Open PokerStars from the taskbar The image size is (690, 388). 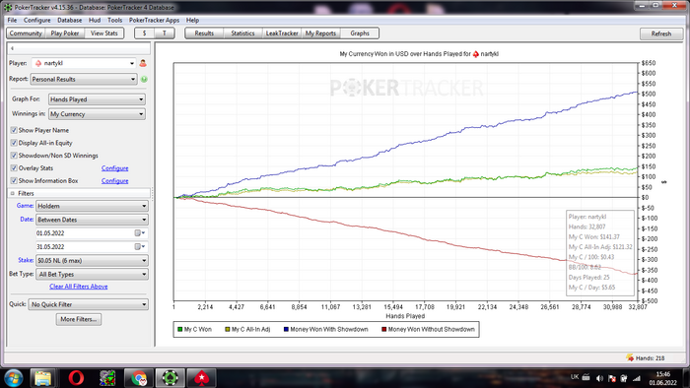[201, 378]
